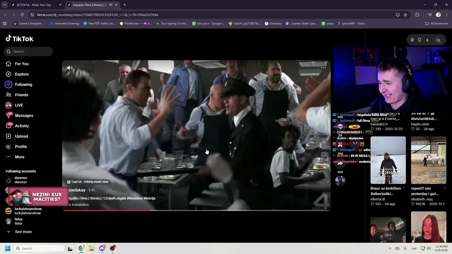
Task: Click the coin icon in top-right pill
Action: point(412,40)
